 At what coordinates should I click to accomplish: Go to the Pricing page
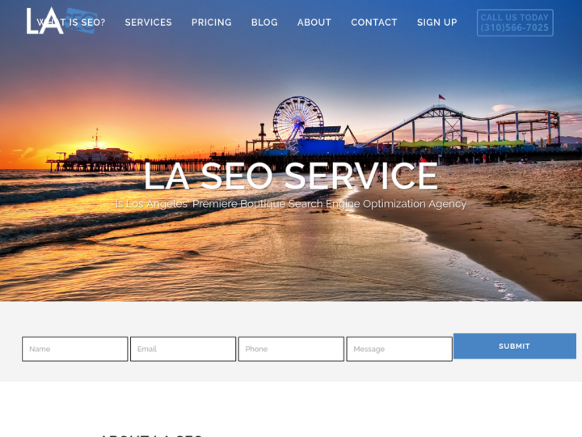(212, 23)
